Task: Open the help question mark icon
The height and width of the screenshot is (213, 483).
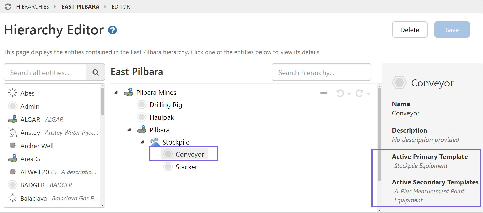Action: (112, 30)
